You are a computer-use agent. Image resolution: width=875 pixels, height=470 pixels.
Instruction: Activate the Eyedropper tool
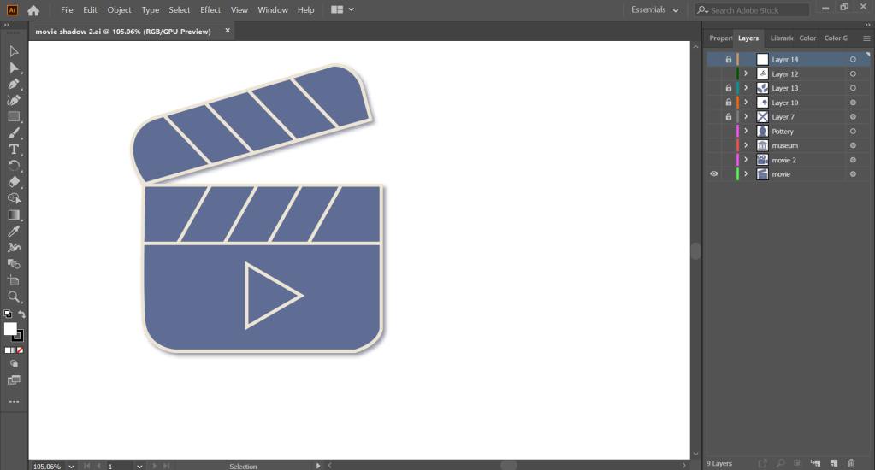coord(14,232)
